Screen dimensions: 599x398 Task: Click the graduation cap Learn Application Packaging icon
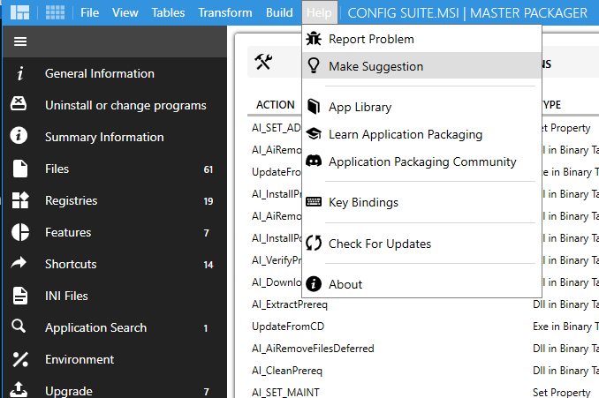(314, 134)
